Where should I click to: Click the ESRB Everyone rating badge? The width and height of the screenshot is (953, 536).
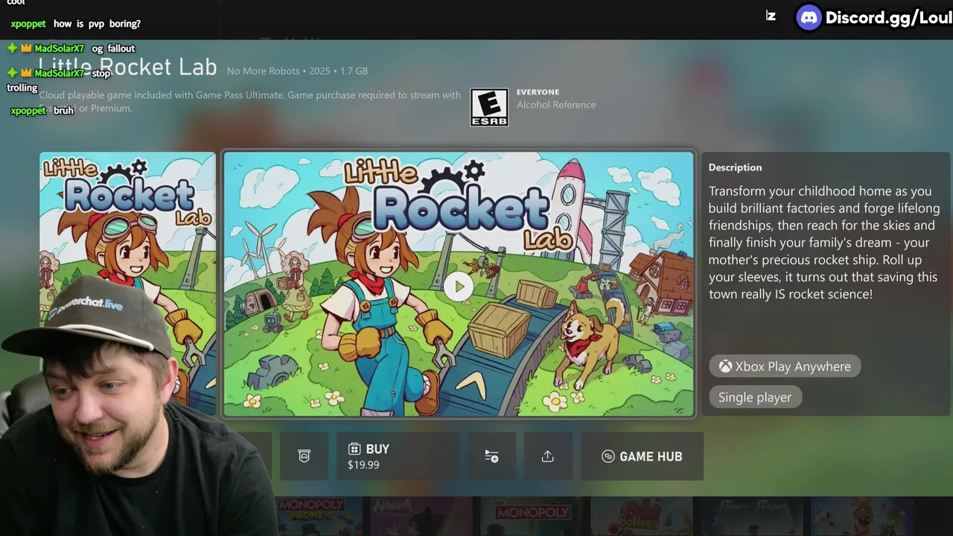489,107
